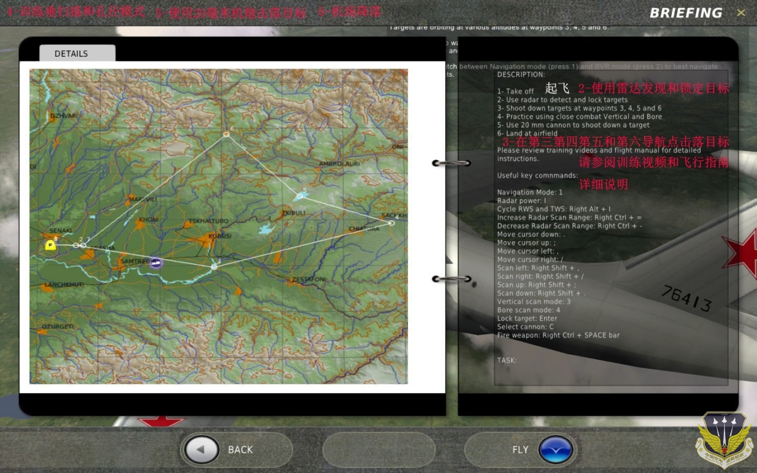Viewport: 757px width, 473px height.
Task: Select waypoint 4 near Sachkhere
Action: point(391,223)
